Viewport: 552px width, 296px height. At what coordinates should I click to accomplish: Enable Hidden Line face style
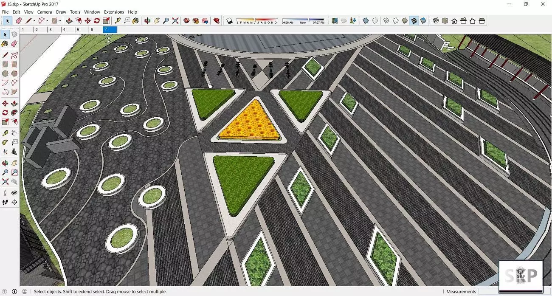click(x=395, y=21)
